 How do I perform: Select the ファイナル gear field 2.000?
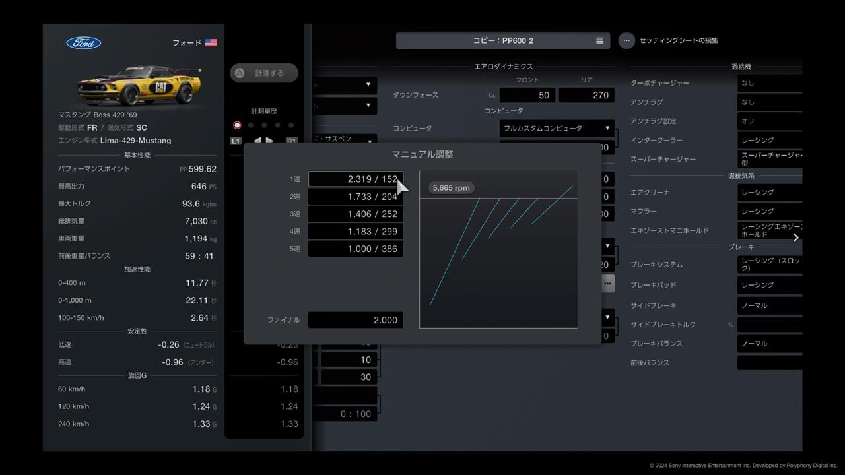pyautogui.click(x=356, y=320)
